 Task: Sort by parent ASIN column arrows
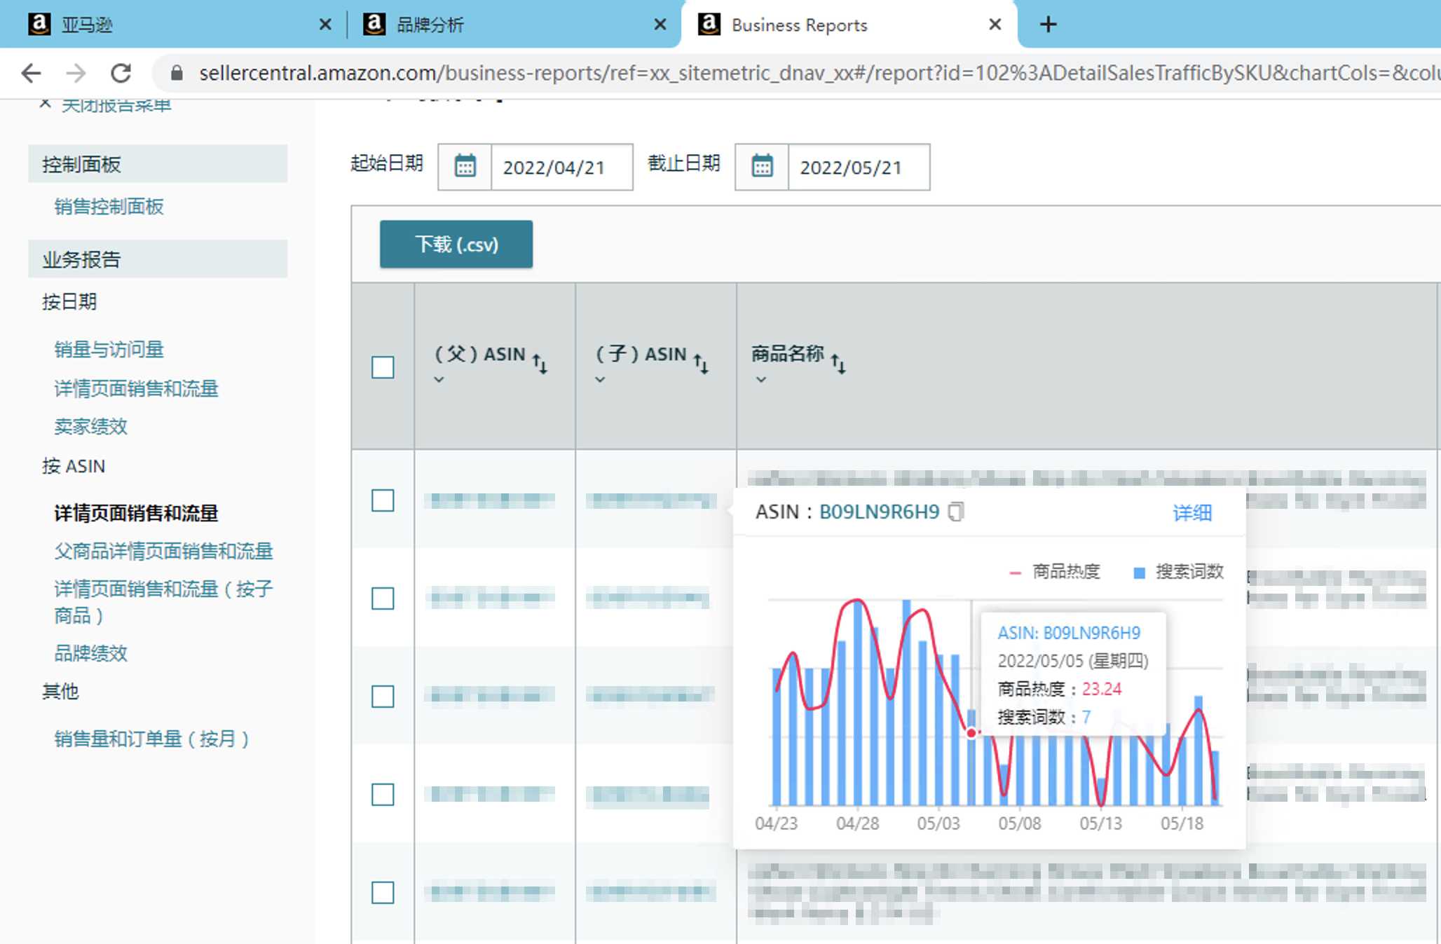click(540, 363)
